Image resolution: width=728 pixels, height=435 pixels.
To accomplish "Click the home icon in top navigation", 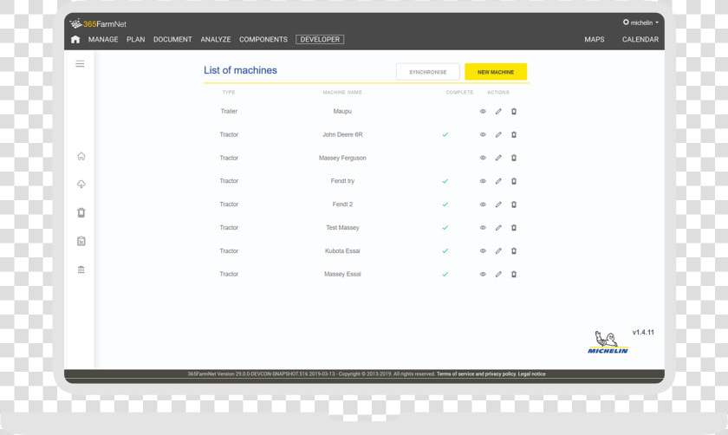I will [x=75, y=40].
